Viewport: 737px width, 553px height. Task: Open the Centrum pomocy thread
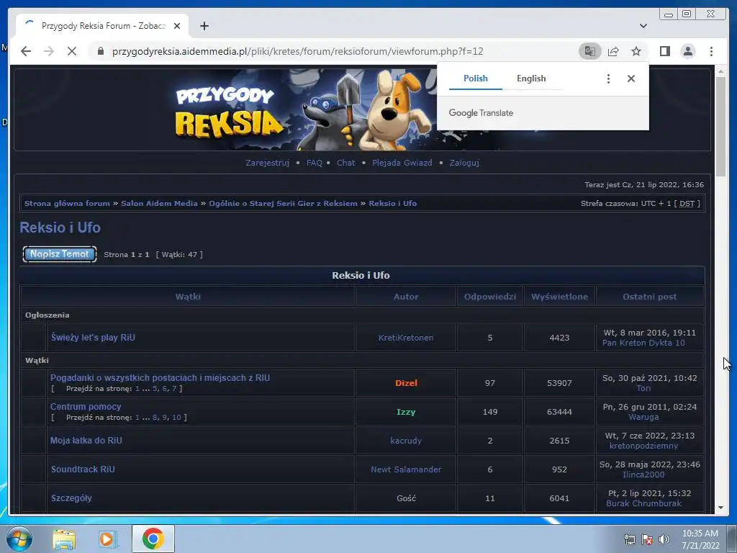click(x=86, y=407)
